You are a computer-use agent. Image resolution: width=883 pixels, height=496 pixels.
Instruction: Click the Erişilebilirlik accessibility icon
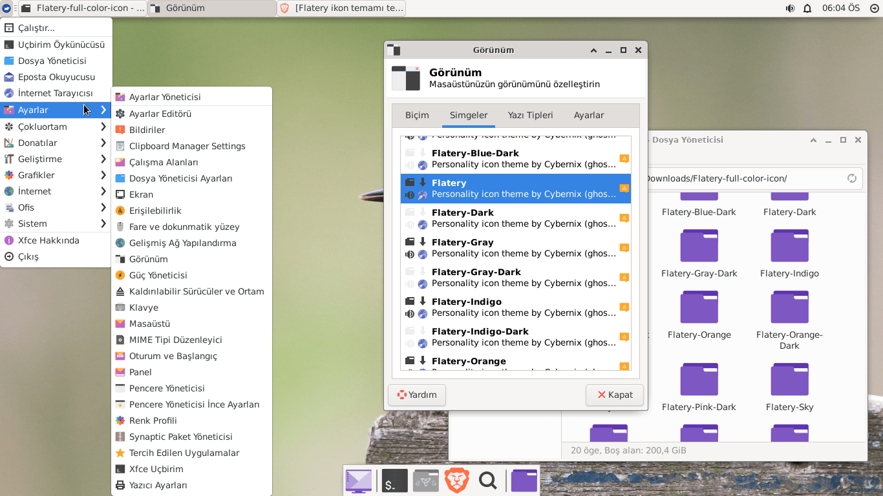[120, 211]
